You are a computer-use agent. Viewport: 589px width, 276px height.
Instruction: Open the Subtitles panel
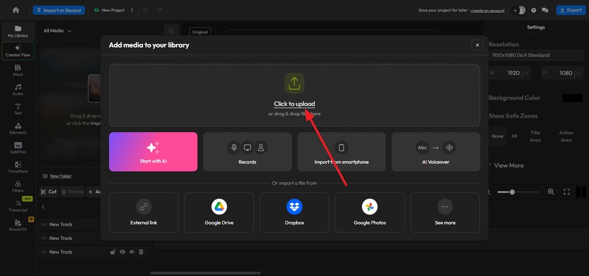pos(18,148)
